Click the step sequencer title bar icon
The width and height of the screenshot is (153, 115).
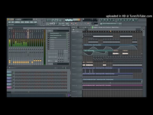tap(10, 68)
